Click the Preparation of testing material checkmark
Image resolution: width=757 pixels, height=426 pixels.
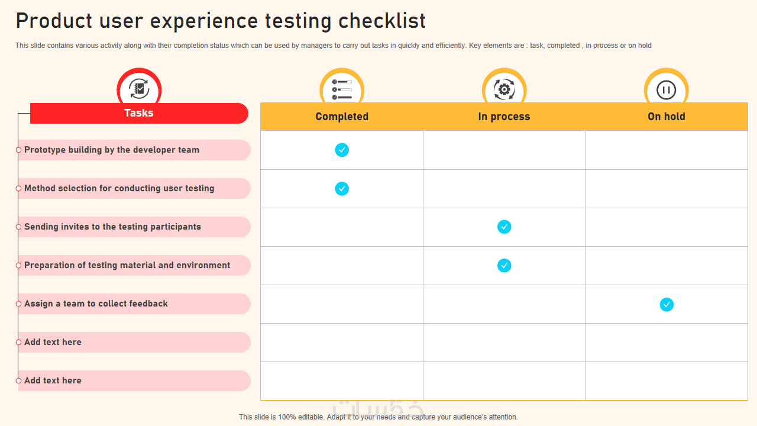(504, 266)
